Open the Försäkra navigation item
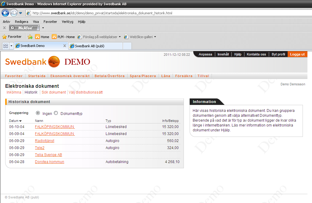 click(184, 76)
